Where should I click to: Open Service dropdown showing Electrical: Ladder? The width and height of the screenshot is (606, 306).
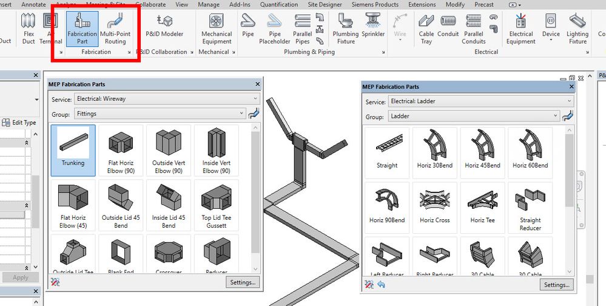coord(481,101)
